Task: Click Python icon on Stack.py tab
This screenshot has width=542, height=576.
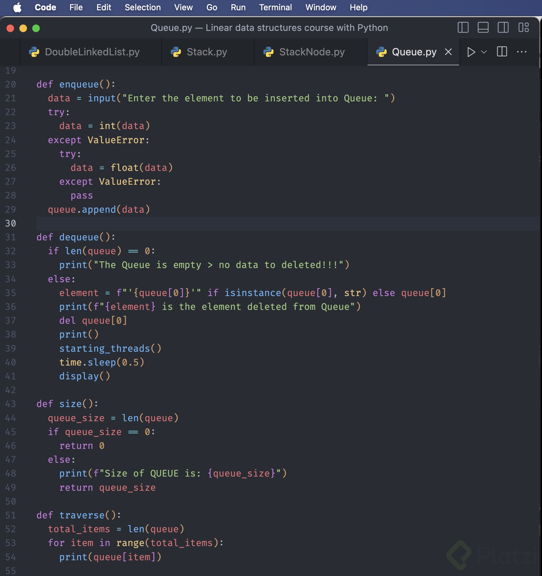Action: 176,52
